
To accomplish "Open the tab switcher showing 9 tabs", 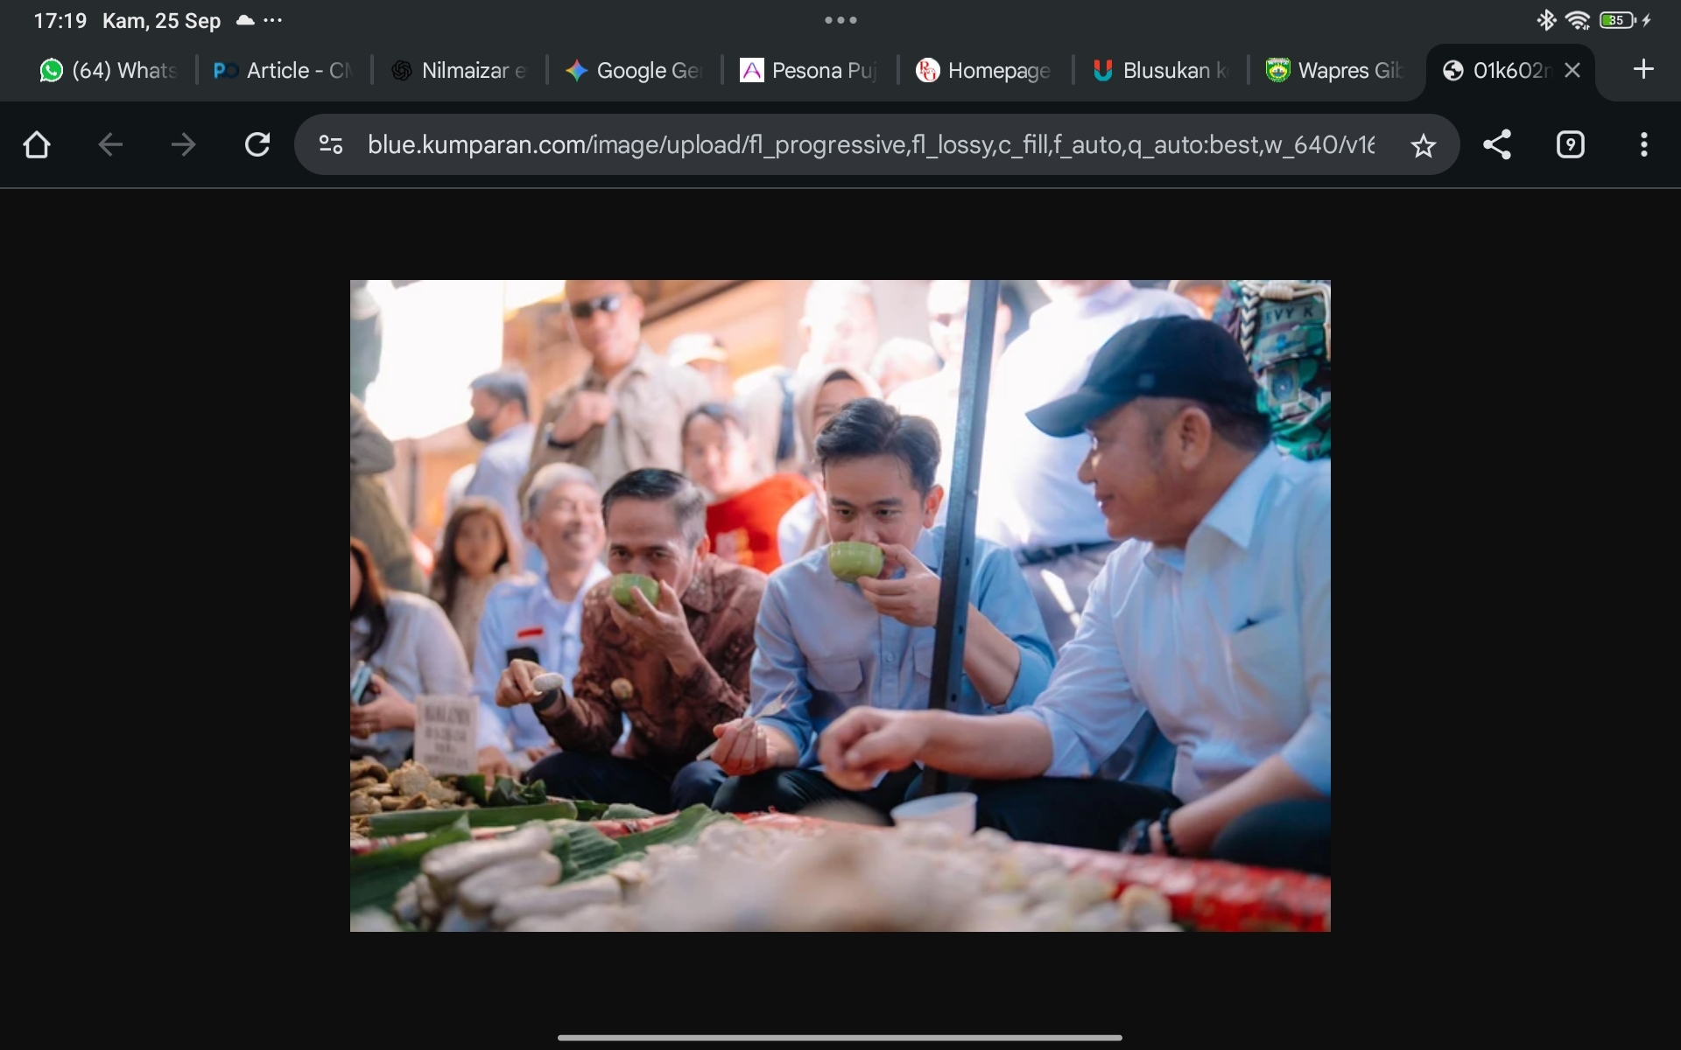I will pos(1571,144).
